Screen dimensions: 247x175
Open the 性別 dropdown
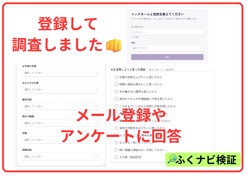tap(167, 48)
